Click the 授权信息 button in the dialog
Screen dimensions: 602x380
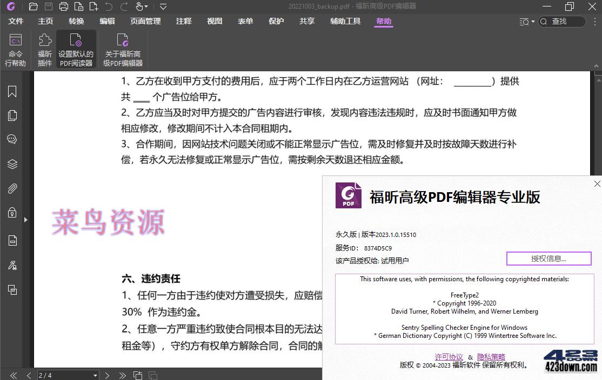[549, 259]
